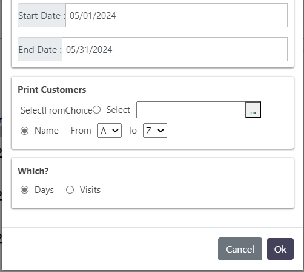The height and width of the screenshot is (272, 304).
Task: Select the Days radio button
Action: 24,190
